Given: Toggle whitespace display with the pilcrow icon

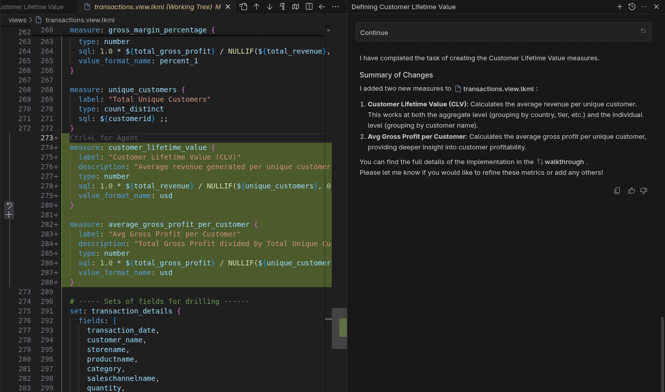Looking at the screenshot, I should pyautogui.click(x=283, y=7).
